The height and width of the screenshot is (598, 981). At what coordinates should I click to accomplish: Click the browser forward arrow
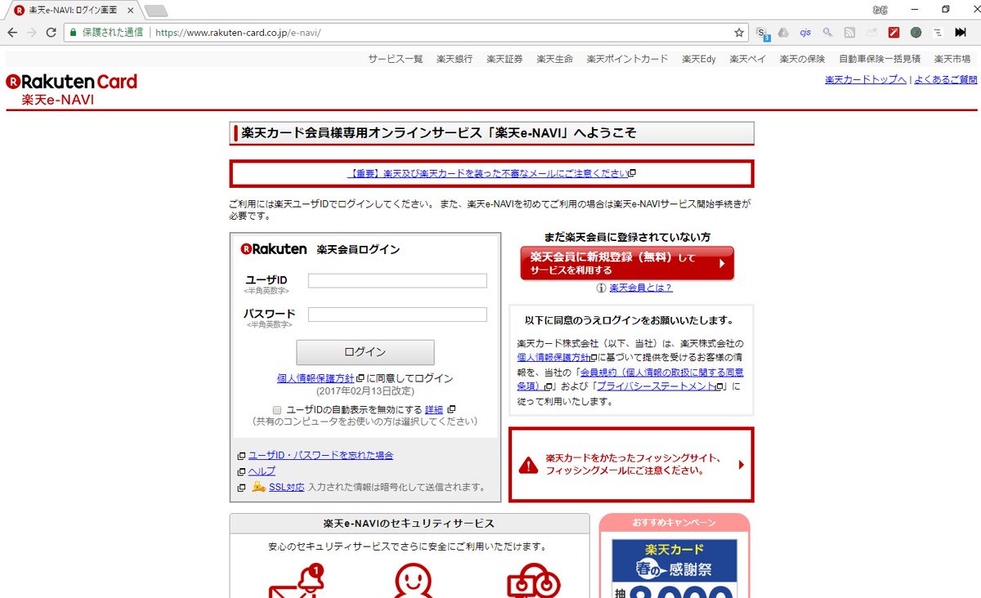tap(31, 33)
